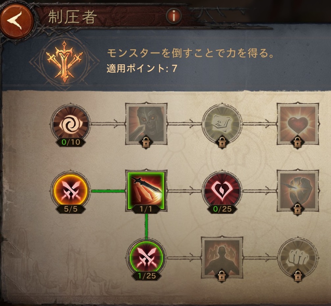Open the info icon beside 制圧者
This screenshot has height=306, width=331.
174,16
